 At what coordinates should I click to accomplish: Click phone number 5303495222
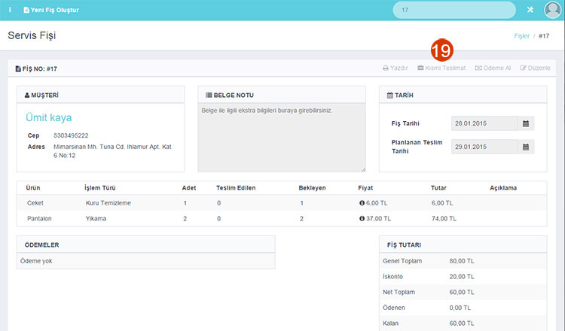click(x=71, y=135)
